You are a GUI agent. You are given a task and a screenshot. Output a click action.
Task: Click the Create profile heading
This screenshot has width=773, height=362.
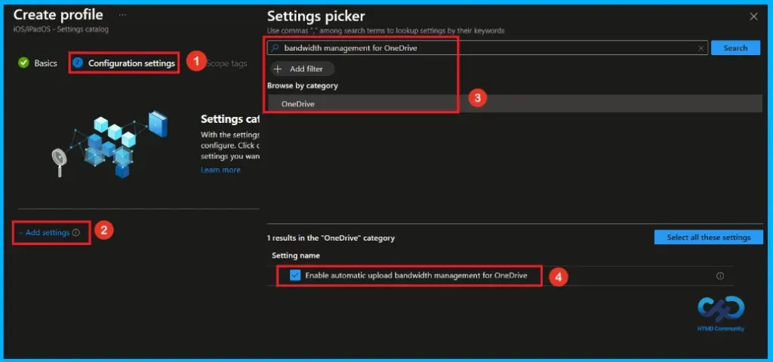(58, 15)
